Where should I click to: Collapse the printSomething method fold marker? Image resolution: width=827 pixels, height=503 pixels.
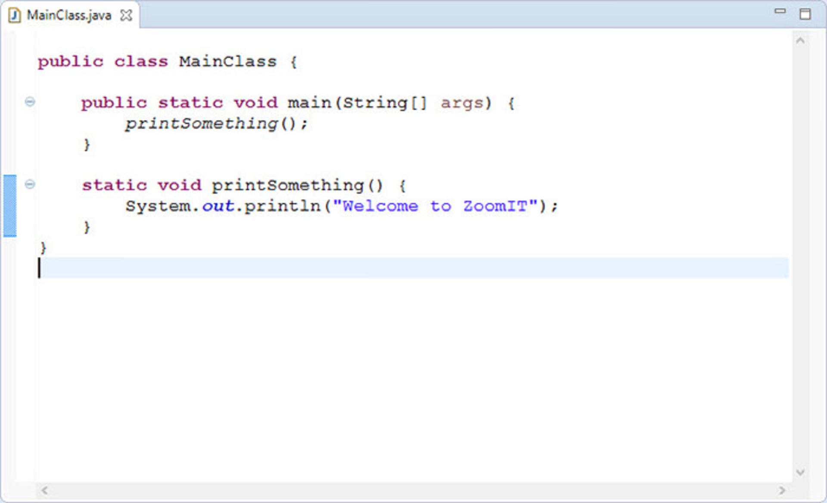[30, 184]
